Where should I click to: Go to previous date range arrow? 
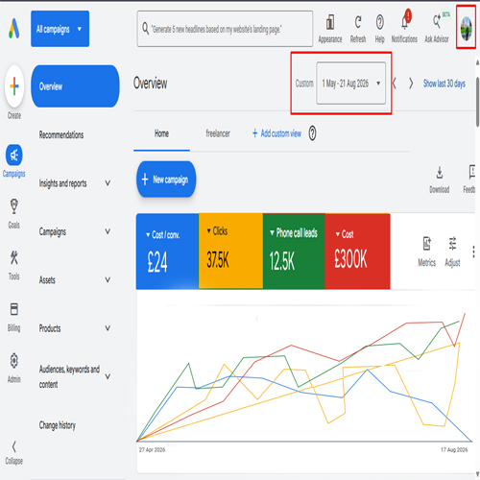pyautogui.click(x=395, y=84)
